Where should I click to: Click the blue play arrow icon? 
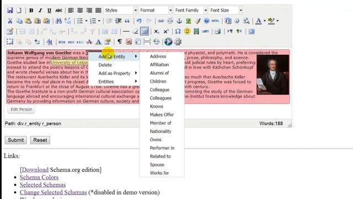point(168,42)
